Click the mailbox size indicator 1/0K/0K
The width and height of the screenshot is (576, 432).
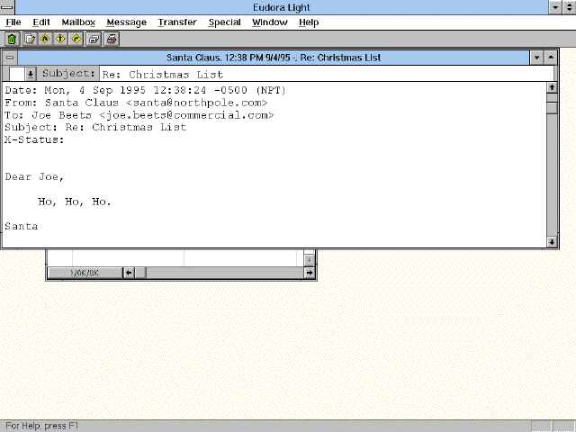click(85, 273)
